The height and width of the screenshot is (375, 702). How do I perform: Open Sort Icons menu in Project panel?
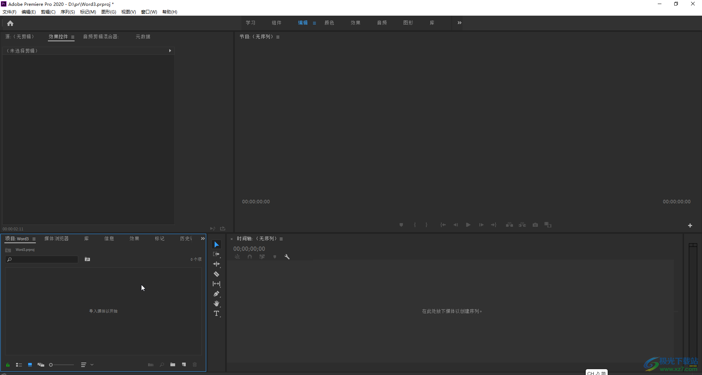coord(83,365)
